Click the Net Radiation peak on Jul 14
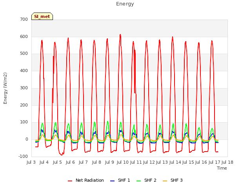Viewport: 251px width, 188px height. point(173,37)
